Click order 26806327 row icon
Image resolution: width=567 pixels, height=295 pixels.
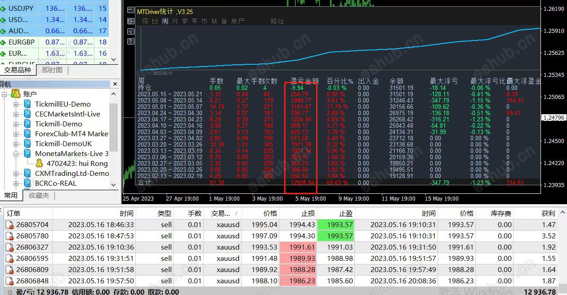point(10,247)
